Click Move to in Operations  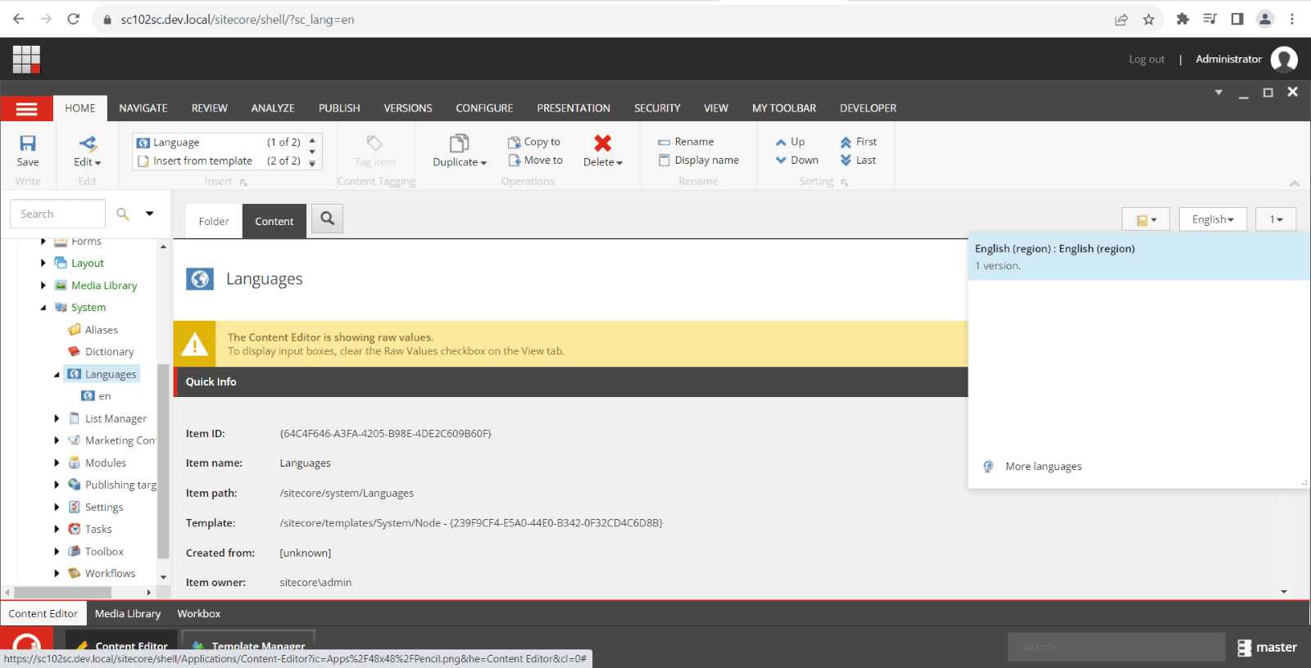pyautogui.click(x=535, y=160)
